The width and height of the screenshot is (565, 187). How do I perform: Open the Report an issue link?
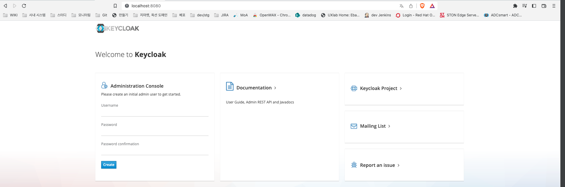(x=378, y=165)
